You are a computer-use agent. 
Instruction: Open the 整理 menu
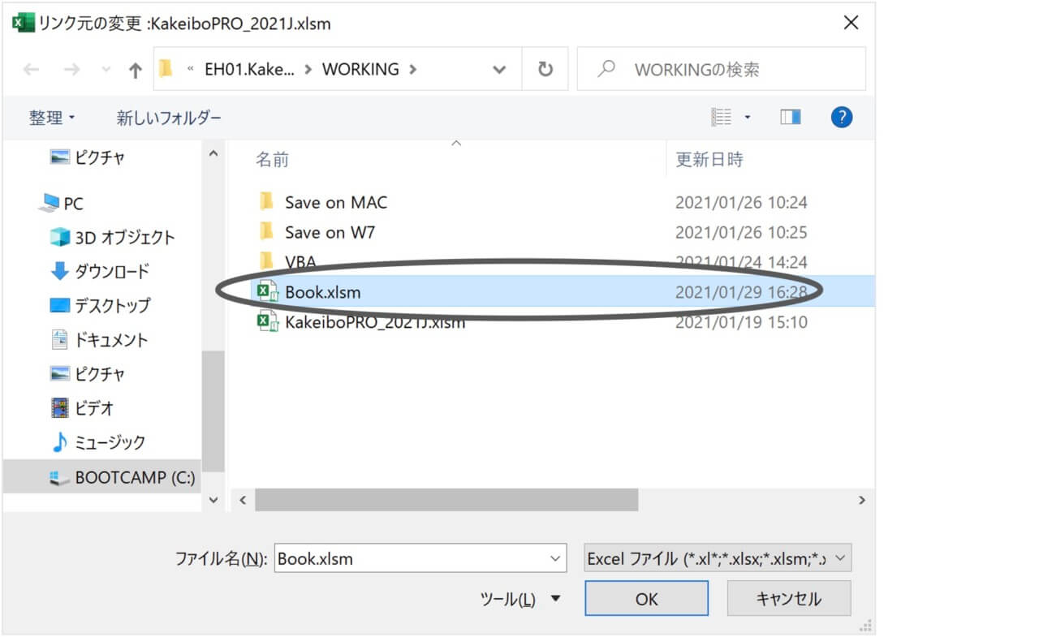pos(52,118)
